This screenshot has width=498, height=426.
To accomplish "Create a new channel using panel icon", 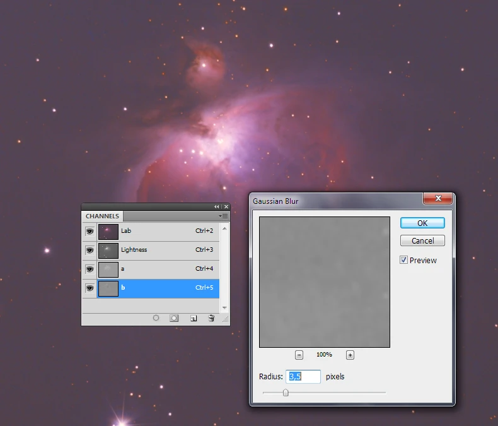I will [194, 319].
